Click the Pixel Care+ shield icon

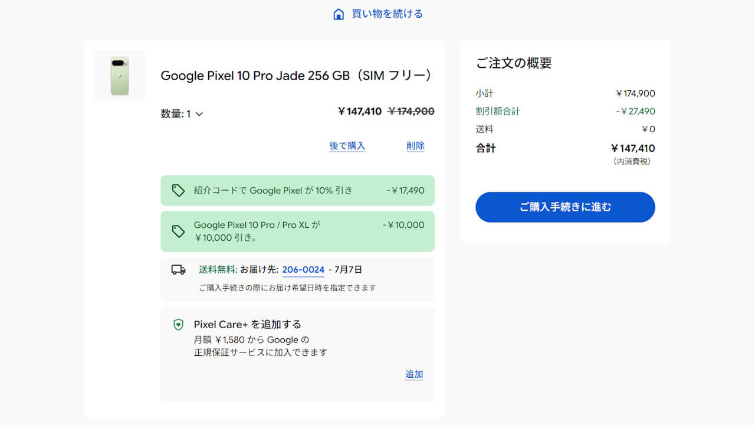[178, 325]
